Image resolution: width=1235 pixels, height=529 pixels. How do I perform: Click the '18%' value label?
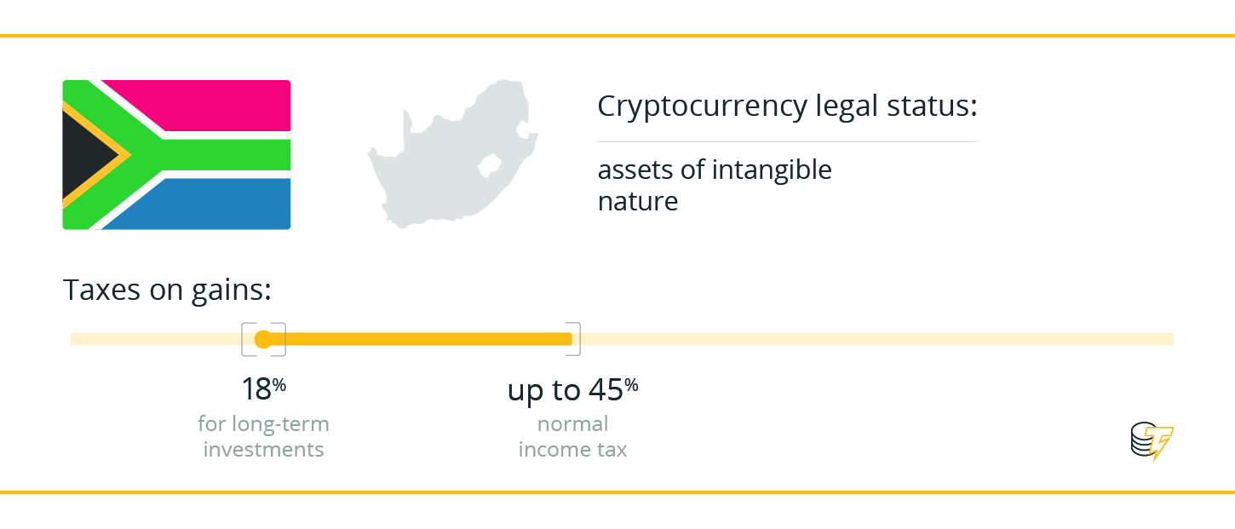pos(263,389)
